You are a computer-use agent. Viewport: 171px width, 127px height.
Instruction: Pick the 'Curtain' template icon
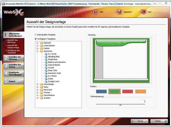point(46,67)
